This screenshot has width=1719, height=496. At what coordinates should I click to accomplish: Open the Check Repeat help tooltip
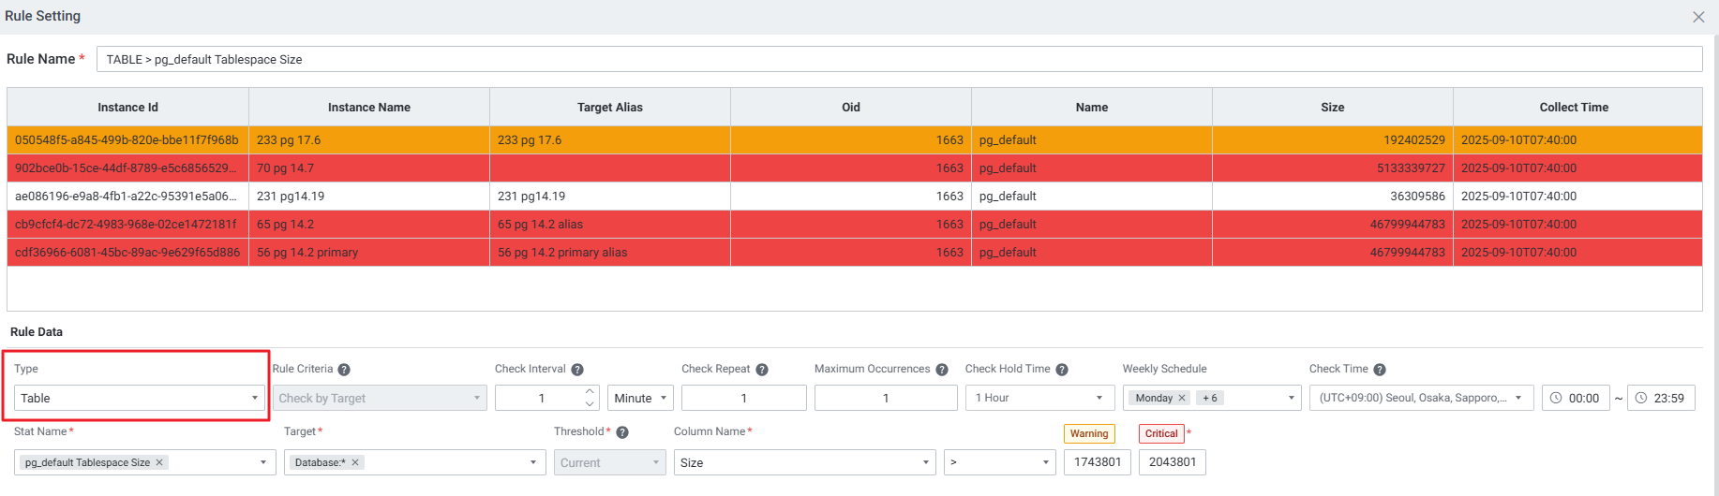coord(762,370)
